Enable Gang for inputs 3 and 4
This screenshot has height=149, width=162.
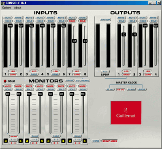(34, 74)
